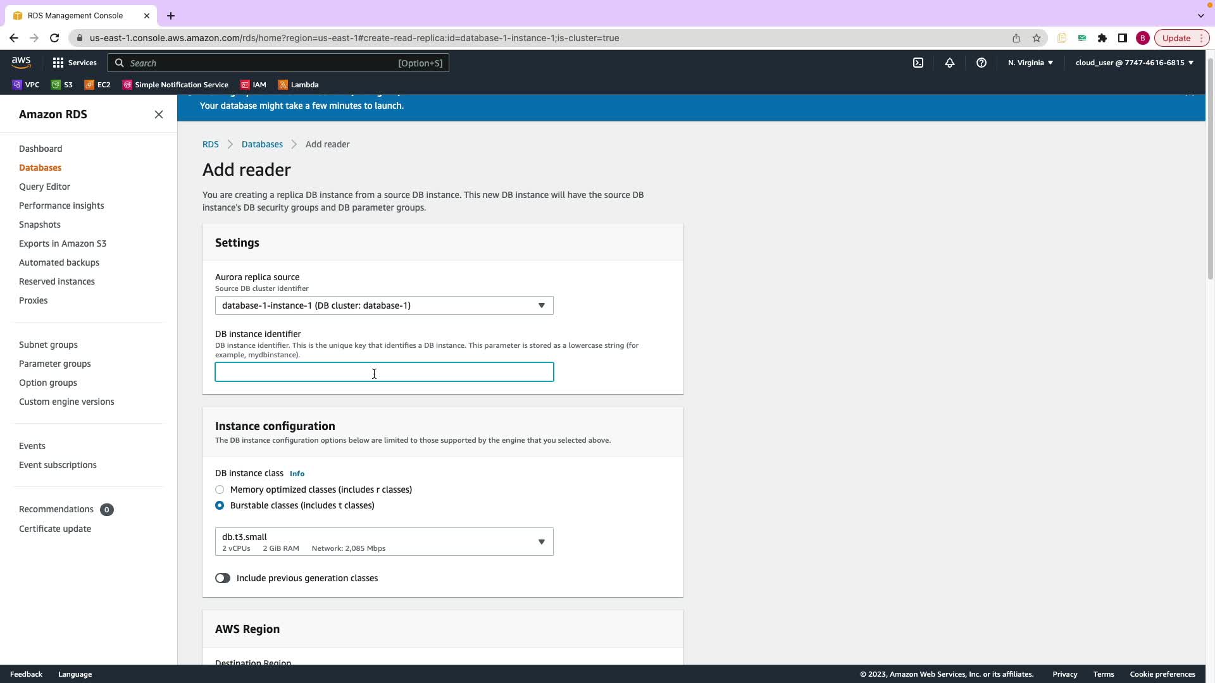Go to Snapshots in the sidebar
Viewport: 1215px width, 683px height.
coord(40,225)
